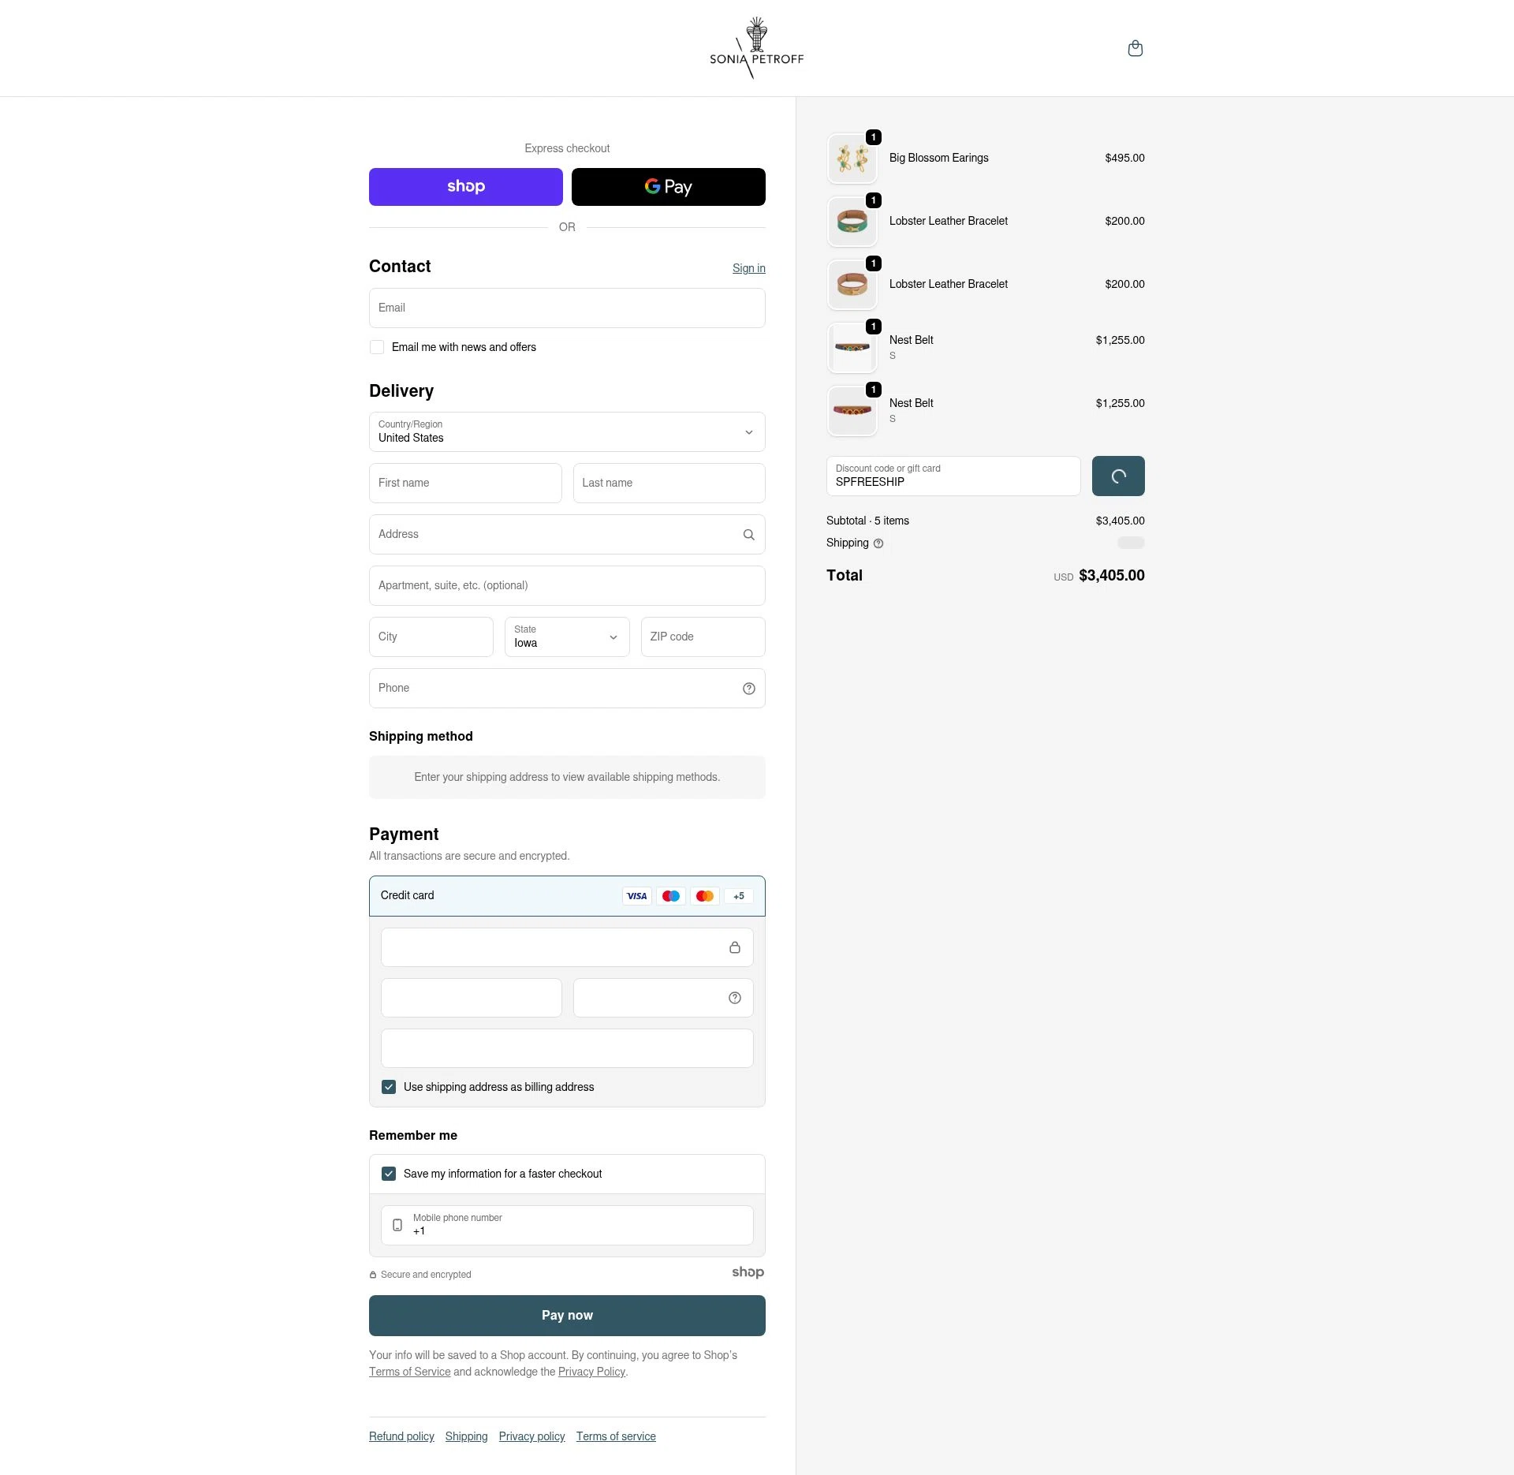
Task: Open the phone number help tooltip icon
Action: 748,688
